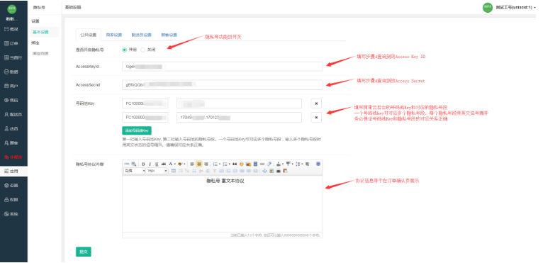Expand the ordered list dropdown arrow
This screenshot has height=263, width=543.
pyautogui.click(x=220, y=164)
